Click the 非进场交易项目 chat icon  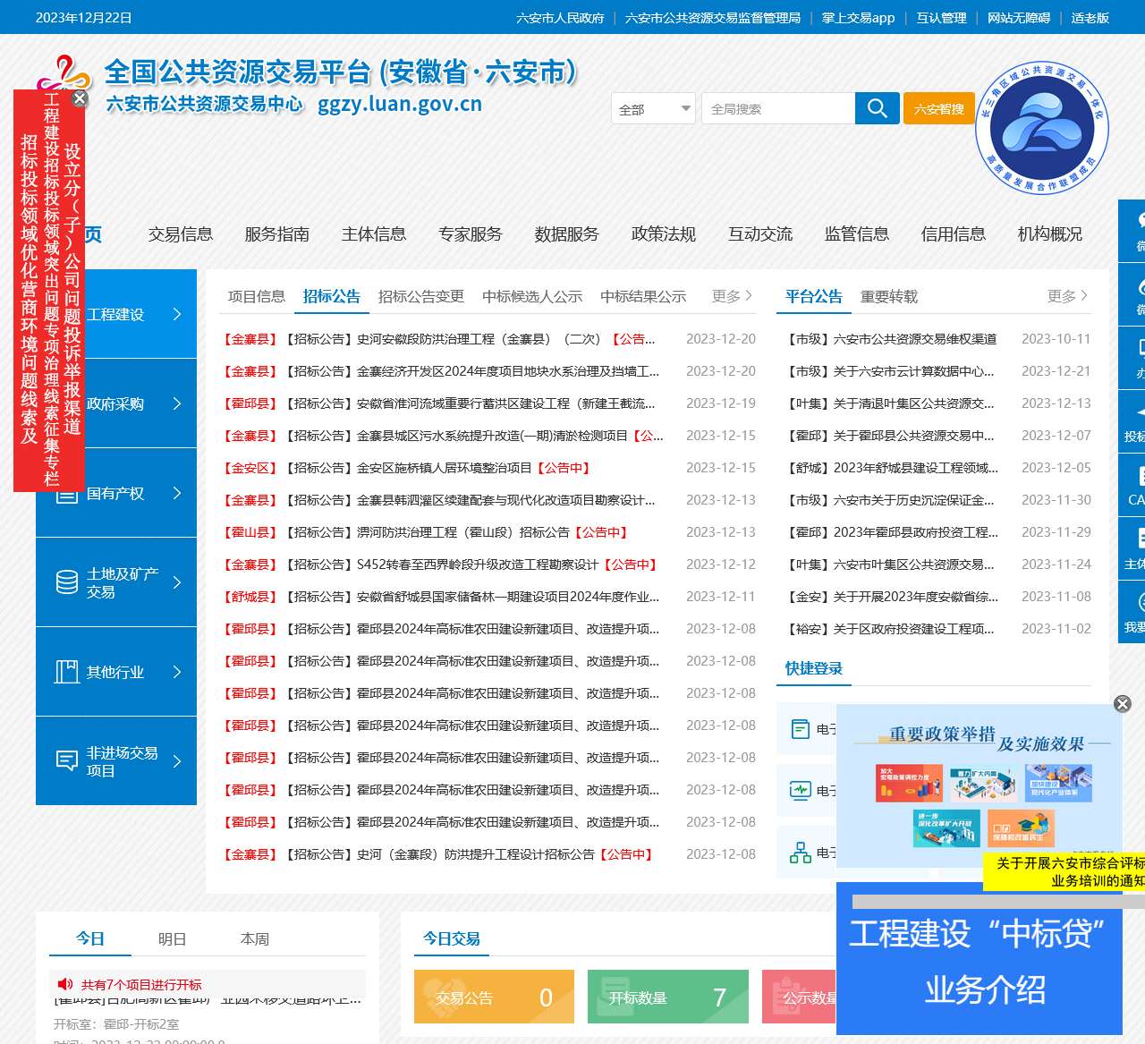click(x=67, y=761)
